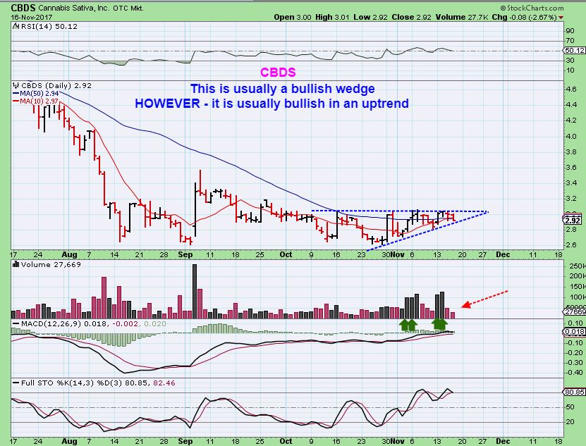Image resolution: width=586 pixels, height=446 pixels.
Task: Click the 100K volume axis label
Action: coord(577,297)
